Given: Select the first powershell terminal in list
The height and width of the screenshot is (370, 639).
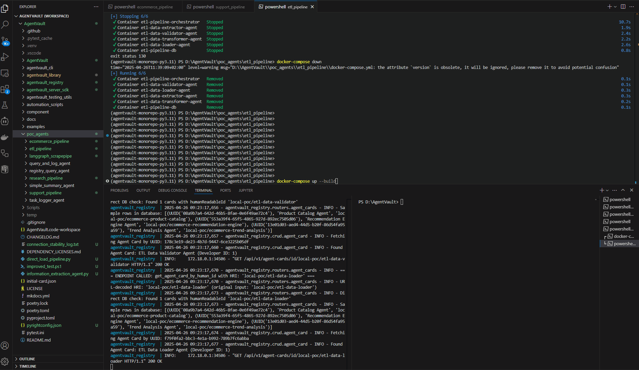Looking at the screenshot, I should point(620,199).
